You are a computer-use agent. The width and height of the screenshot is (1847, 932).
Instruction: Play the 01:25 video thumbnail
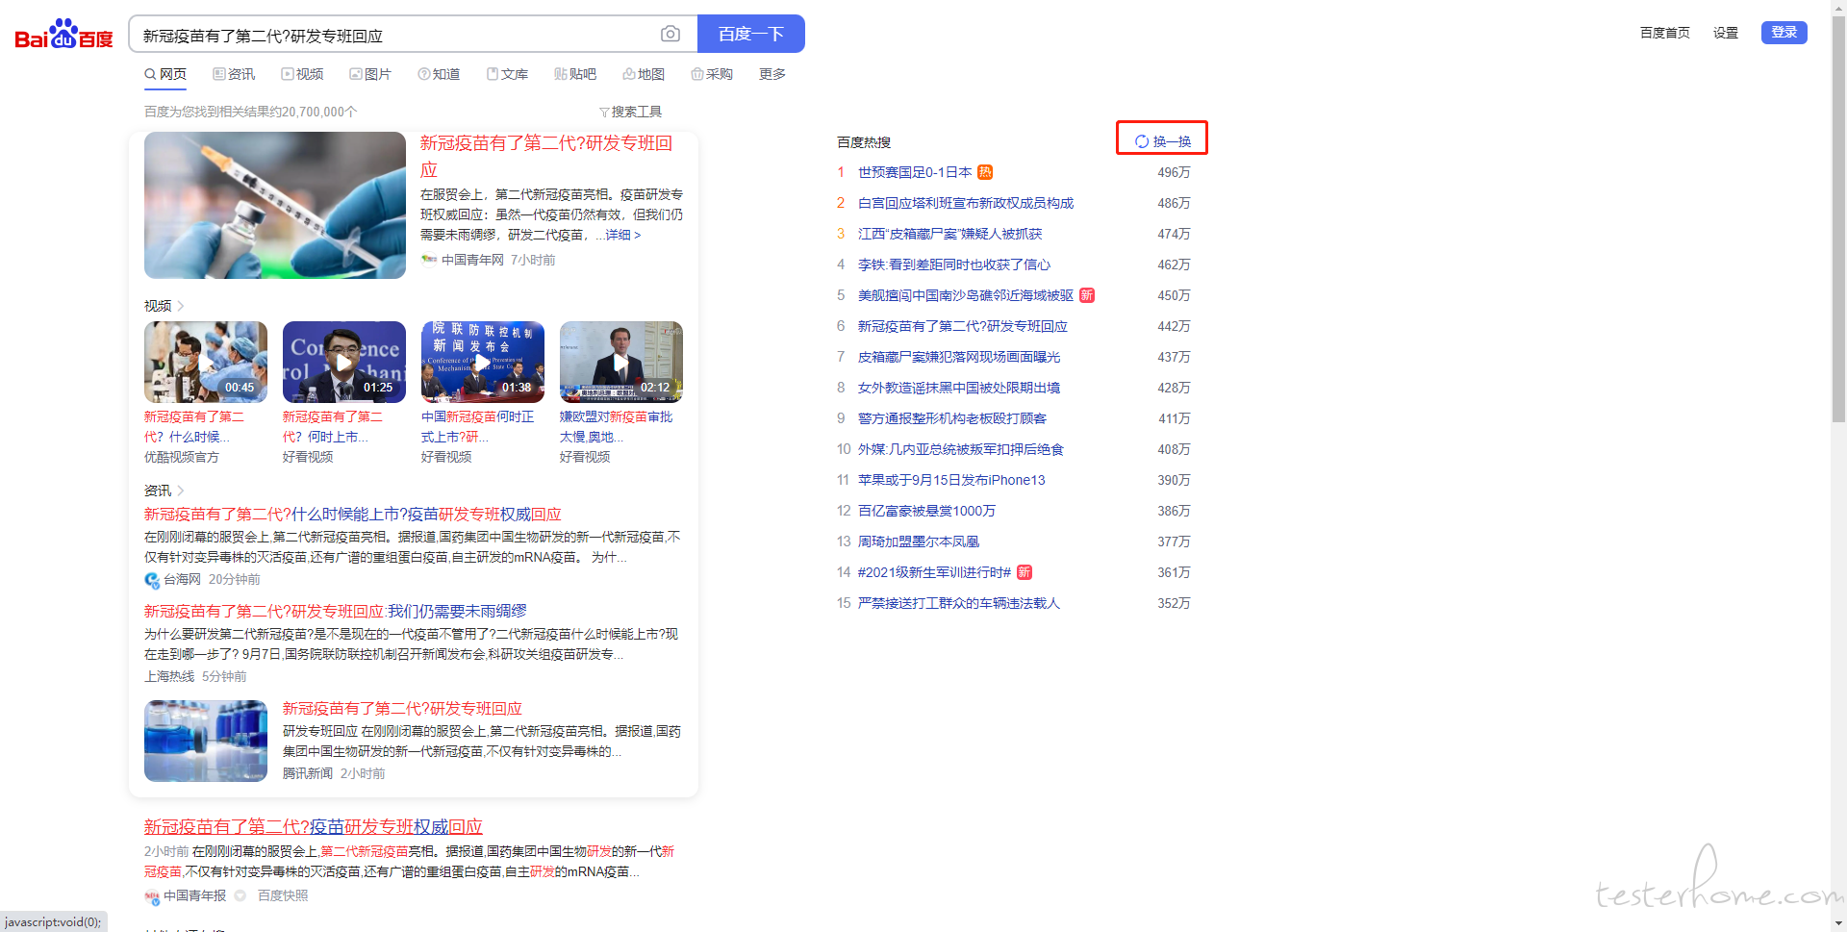[344, 362]
